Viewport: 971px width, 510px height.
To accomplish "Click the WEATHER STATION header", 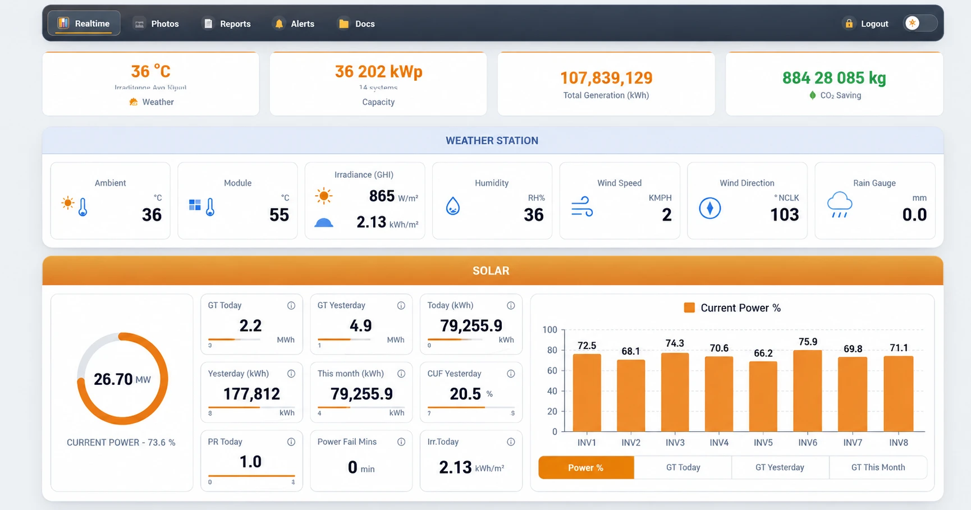I will [x=492, y=141].
